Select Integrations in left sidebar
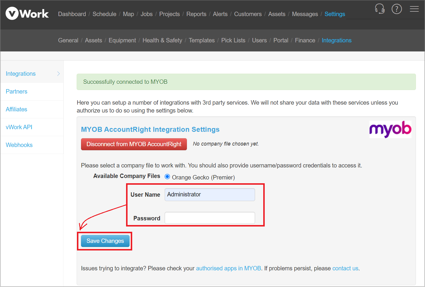Screen dimensions: 425x287 (x=32, y=74)
